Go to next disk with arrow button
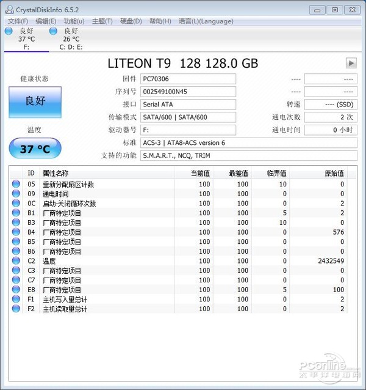 point(351,63)
